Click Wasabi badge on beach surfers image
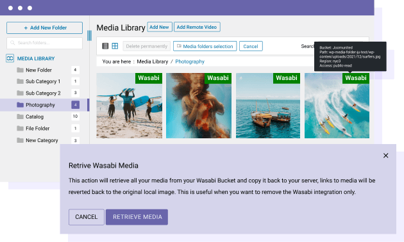 (x=149, y=78)
